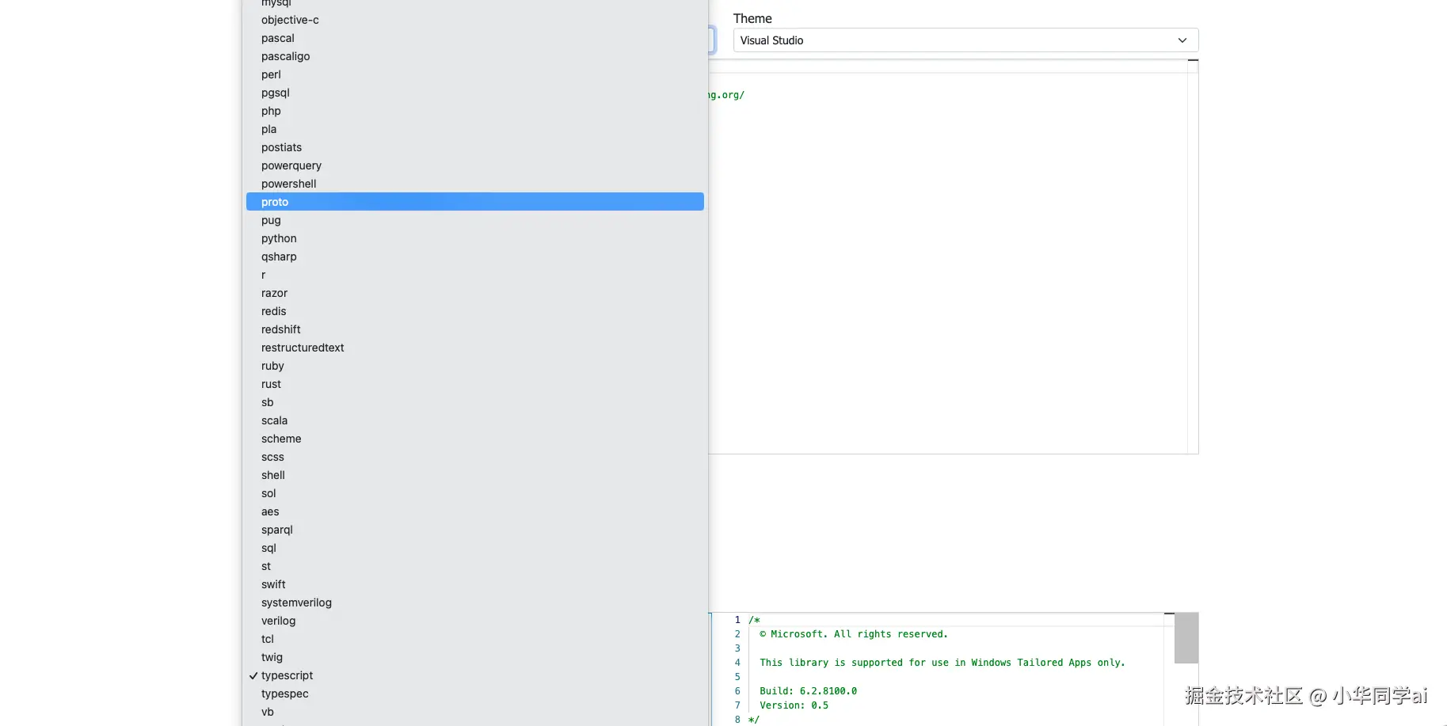
Task: Pick perl in the language list
Action: point(475,74)
